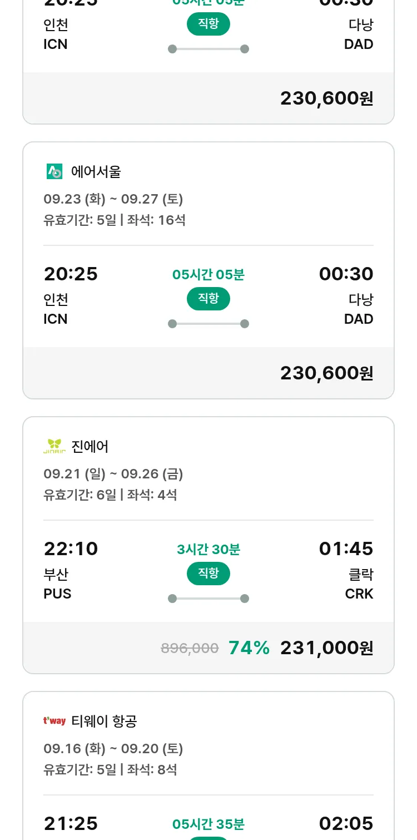This screenshot has height=840, width=417.
Task: Click the 09.23 (화) ~ 09.27 (토) date range
Action: (x=113, y=199)
